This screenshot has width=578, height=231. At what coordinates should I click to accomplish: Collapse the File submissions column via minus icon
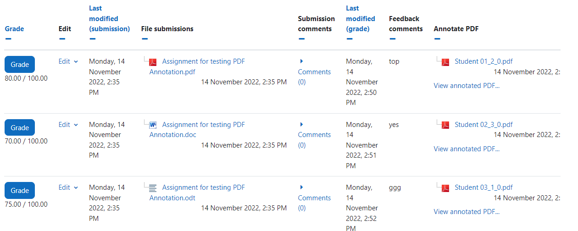pyautogui.click(x=144, y=39)
